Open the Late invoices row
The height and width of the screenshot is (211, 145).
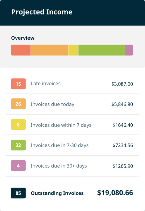tap(72, 84)
